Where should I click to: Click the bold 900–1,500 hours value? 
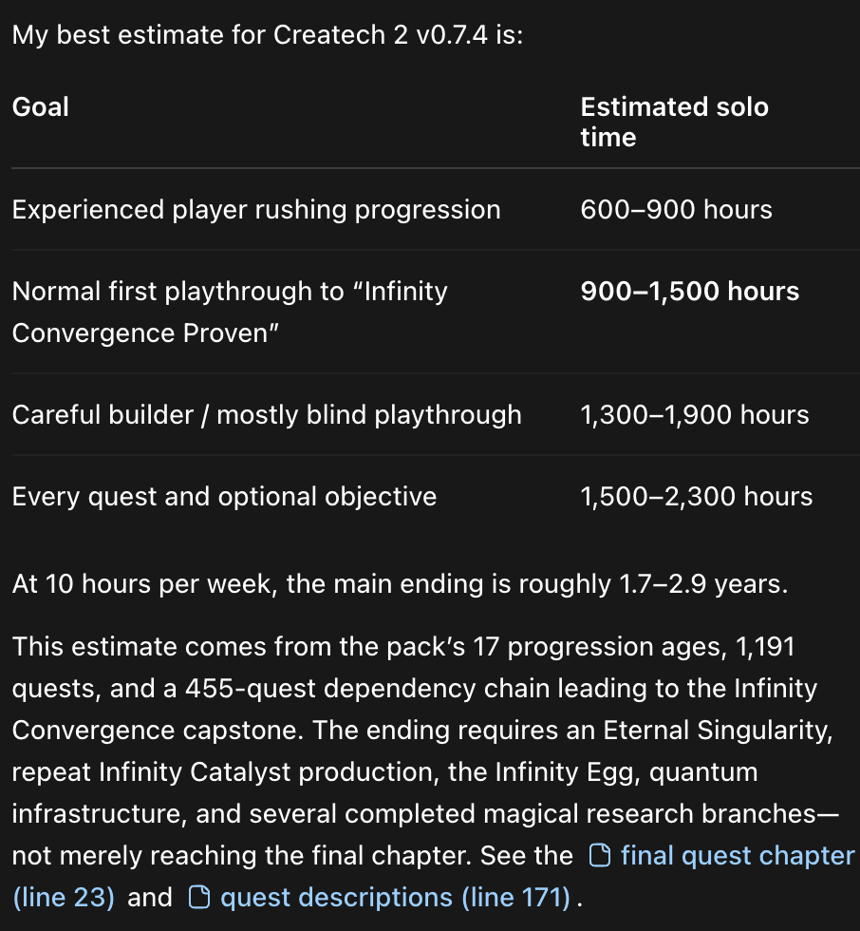[x=690, y=291]
